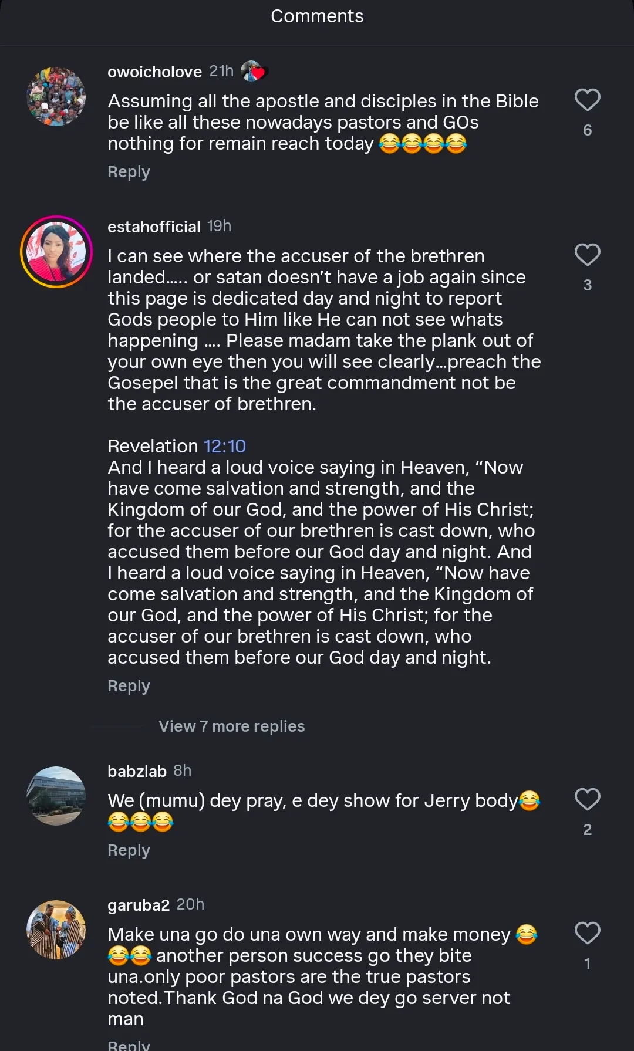The width and height of the screenshot is (634, 1051).
Task: Heart garuba2's comment
Action: click(x=587, y=933)
